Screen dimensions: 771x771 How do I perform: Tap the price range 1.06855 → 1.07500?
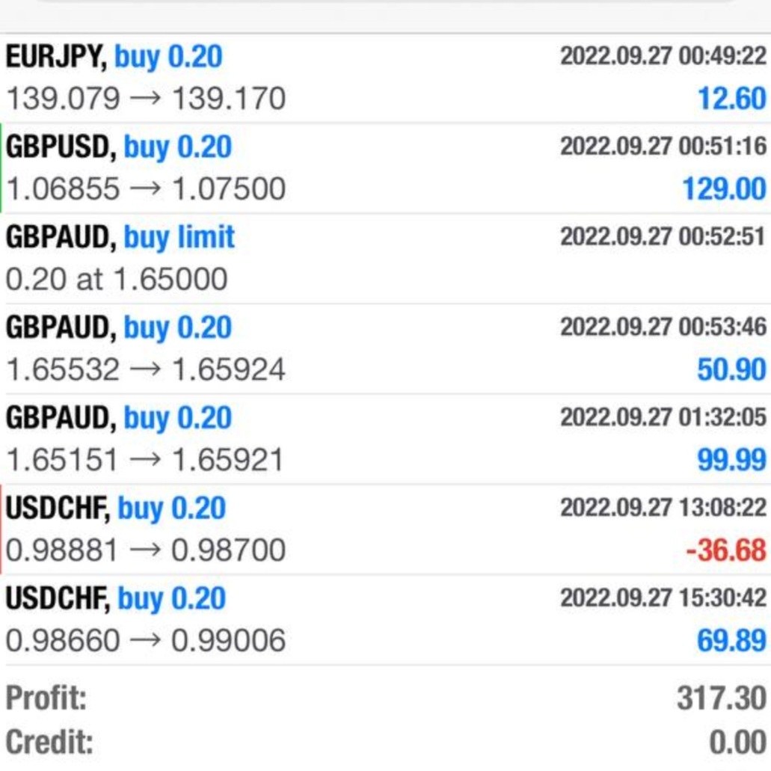(146, 188)
